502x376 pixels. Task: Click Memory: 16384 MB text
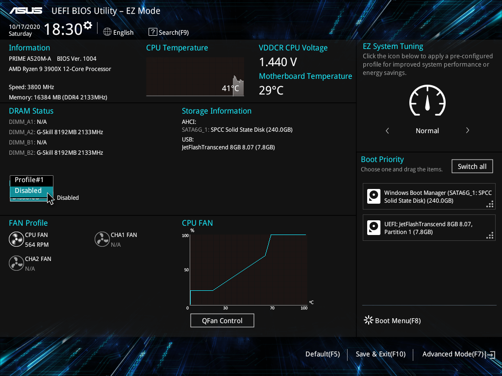[x=58, y=97]
